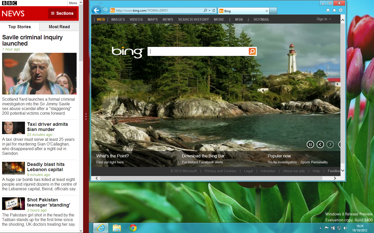Open the Savile criminal inquiry launched headline
The width and height of the screenshot is (374, 233).
coord(32,40)
